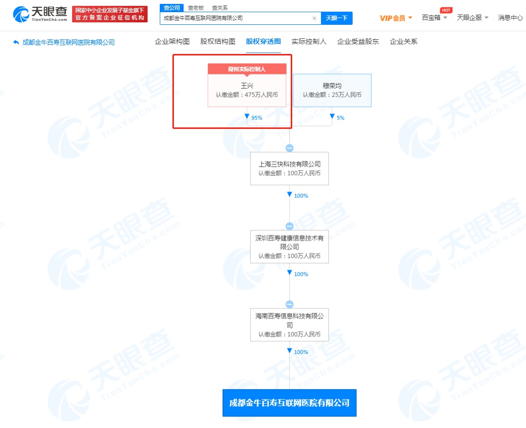Click the 100% label below 深圳百寿健康信息技术有限公司
526x428 pixels.
[x=301, y=274]
